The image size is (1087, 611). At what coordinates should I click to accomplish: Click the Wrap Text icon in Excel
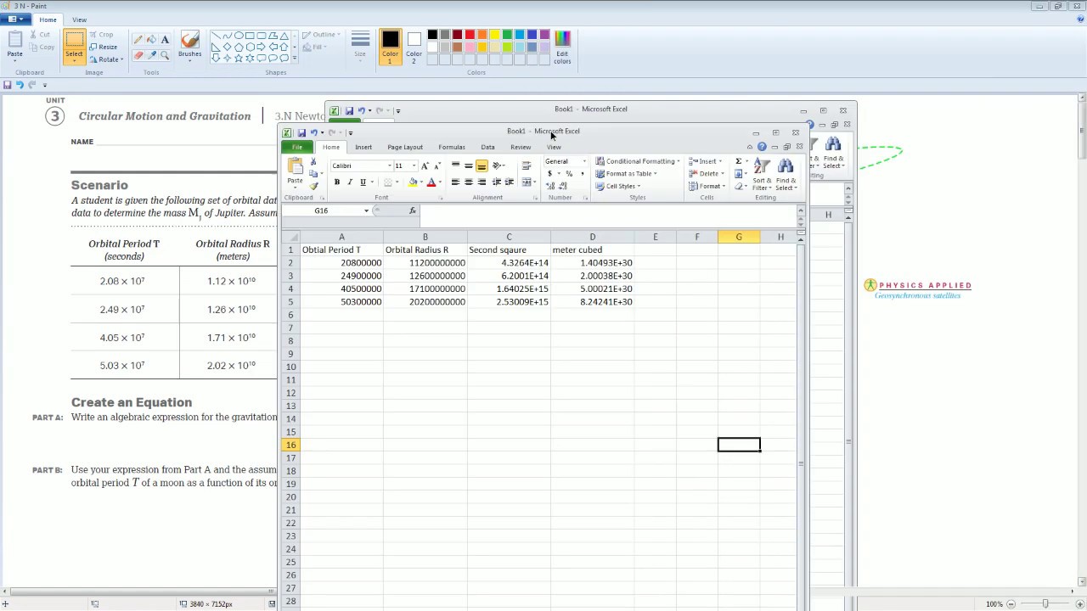(x=526, y=165)
